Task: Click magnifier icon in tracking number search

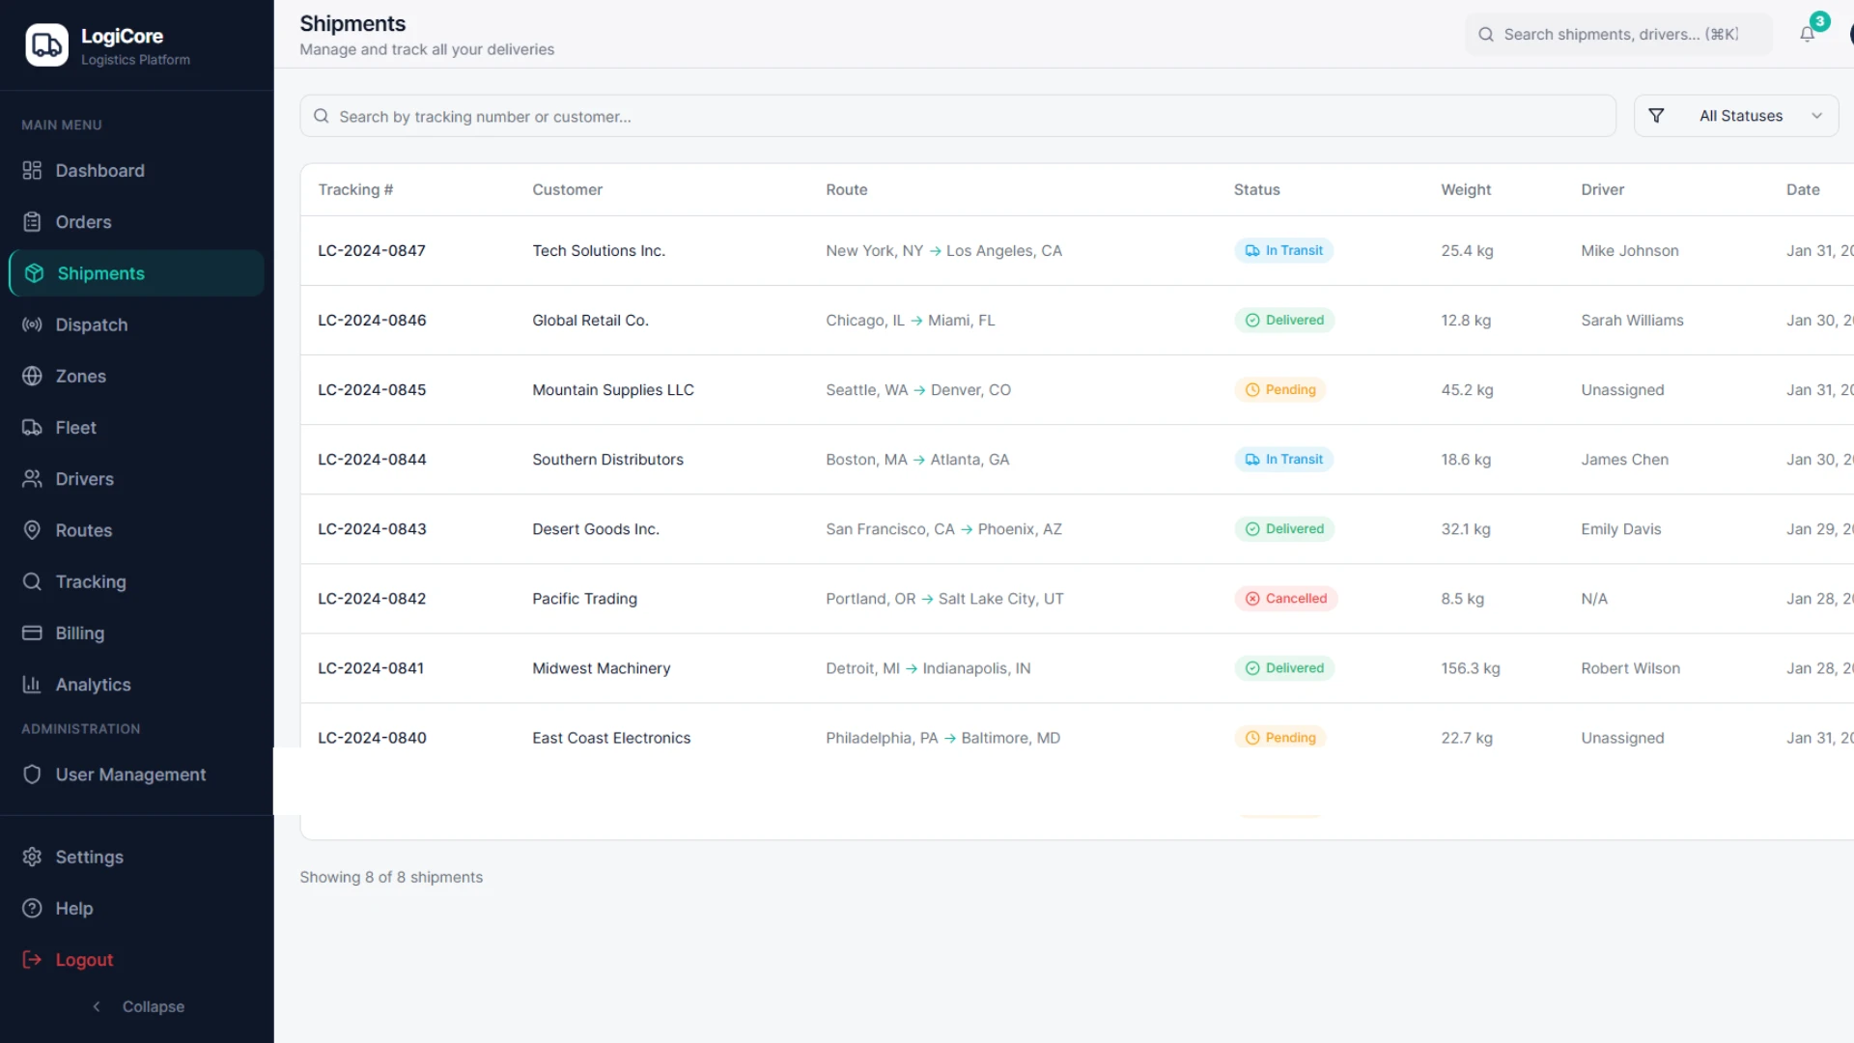Action: coord(322,116)
